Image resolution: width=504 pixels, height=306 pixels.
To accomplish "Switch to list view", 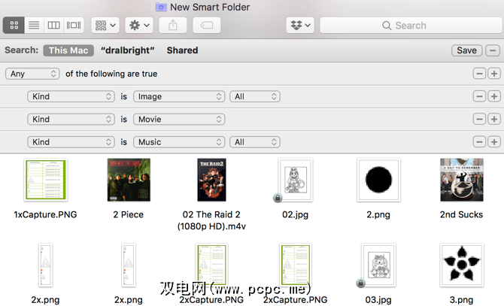I will [34, 26].
